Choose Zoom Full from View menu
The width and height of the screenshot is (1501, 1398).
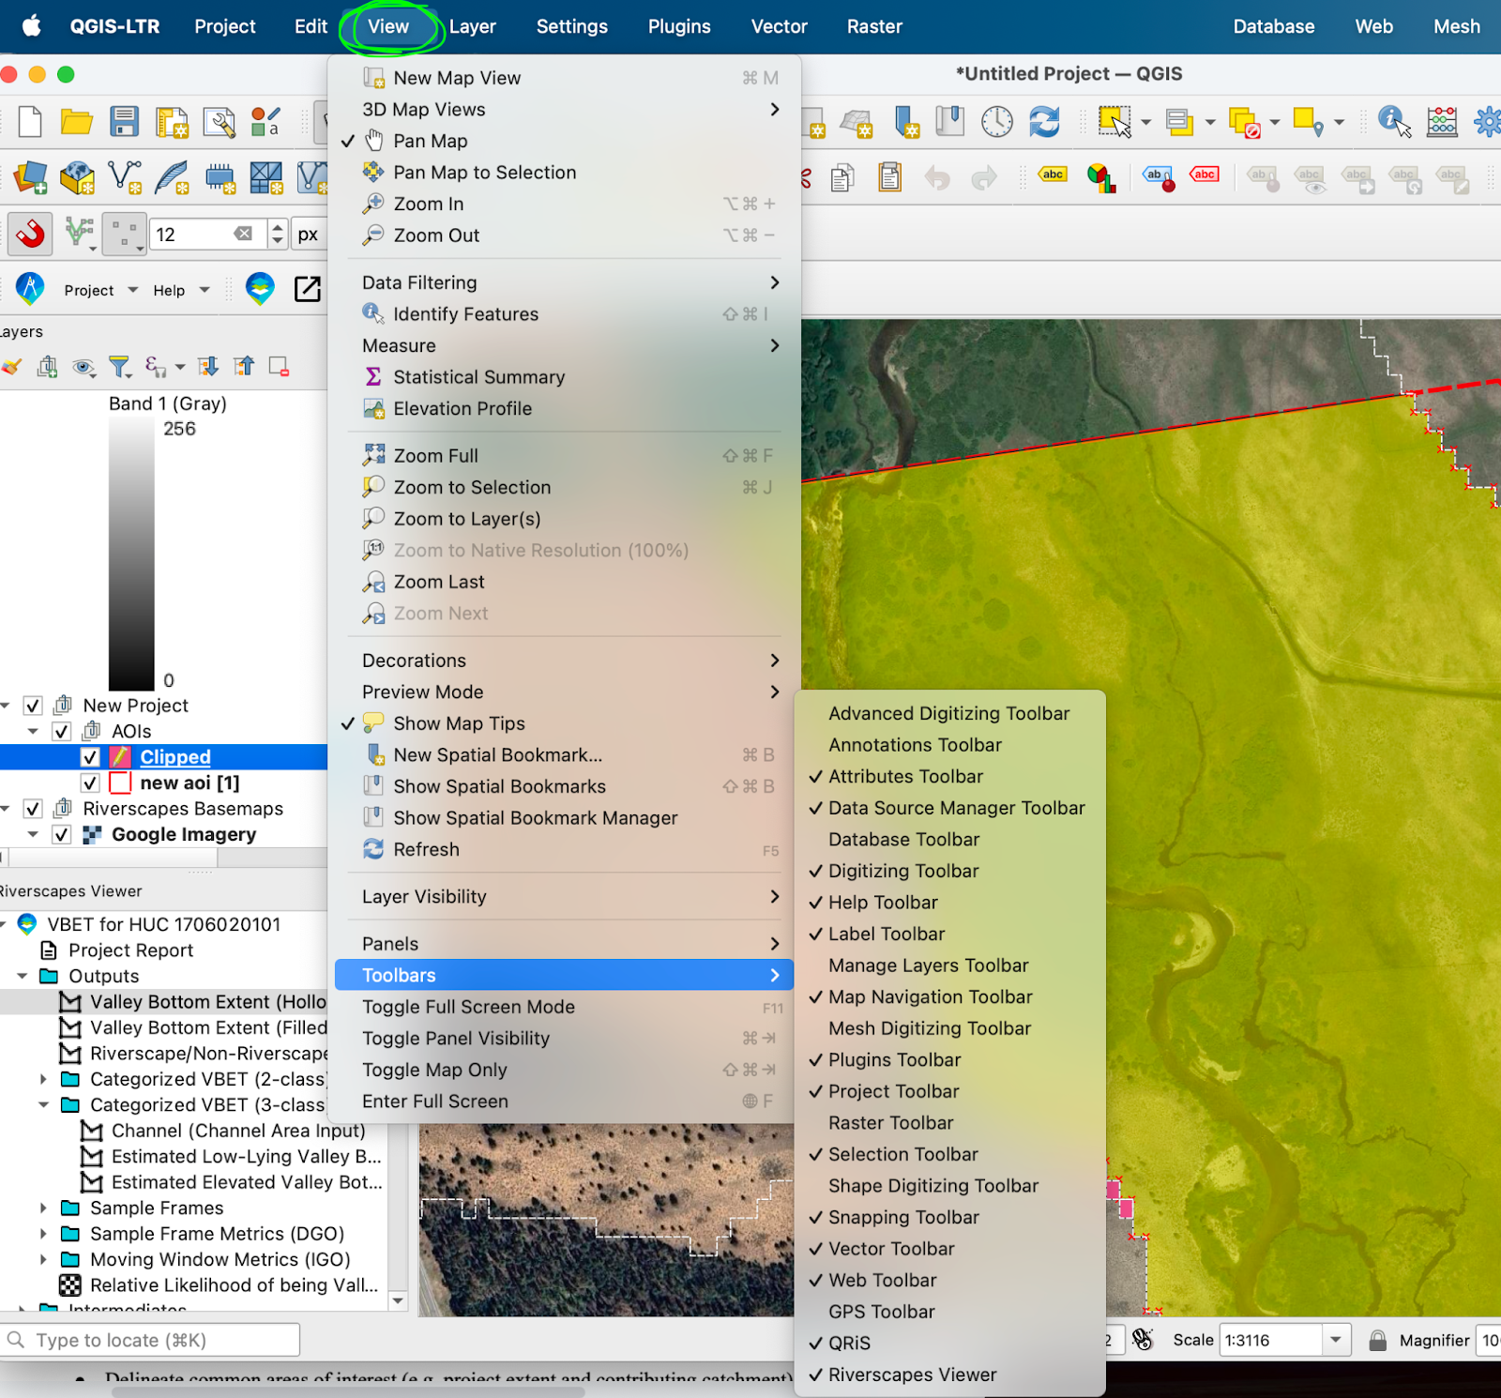tap(564, 456)
